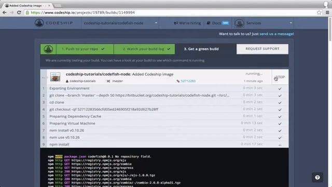The image size is (332, 187).
Task: Click the ejs-1.0.0.tgz log line
Action: 102,176
